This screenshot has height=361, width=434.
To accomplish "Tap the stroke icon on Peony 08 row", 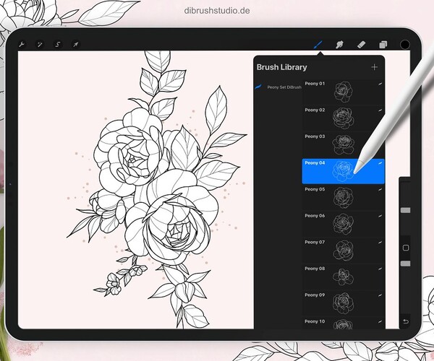I will [380, 269].
